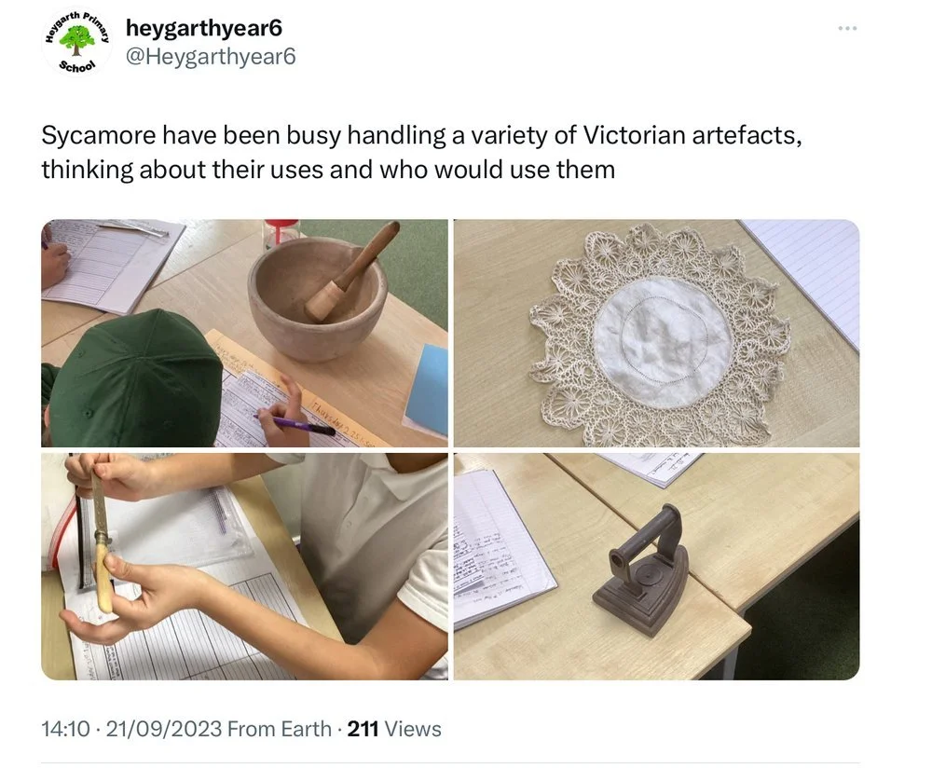Open the heygarthyear6 display name

click(204, 28)
